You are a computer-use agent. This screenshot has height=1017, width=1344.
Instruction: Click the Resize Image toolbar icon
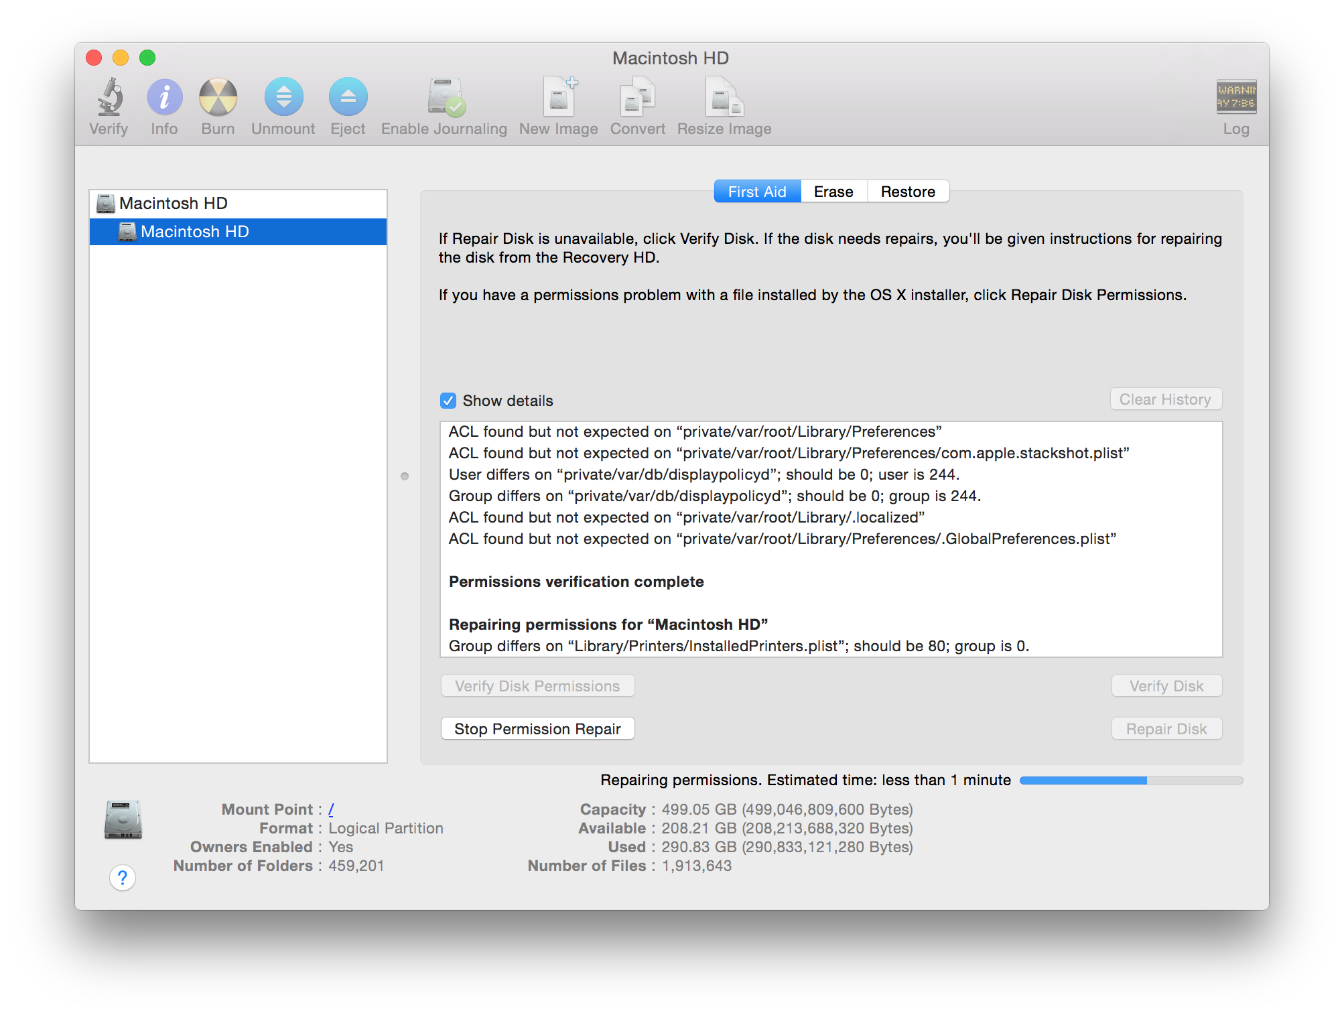click(724, 97)
